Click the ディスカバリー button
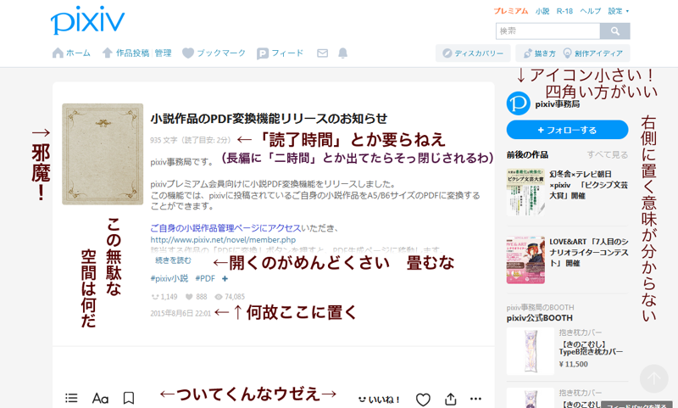The width and height of the screenshot is (678, 408). click(x=473, y=53)
